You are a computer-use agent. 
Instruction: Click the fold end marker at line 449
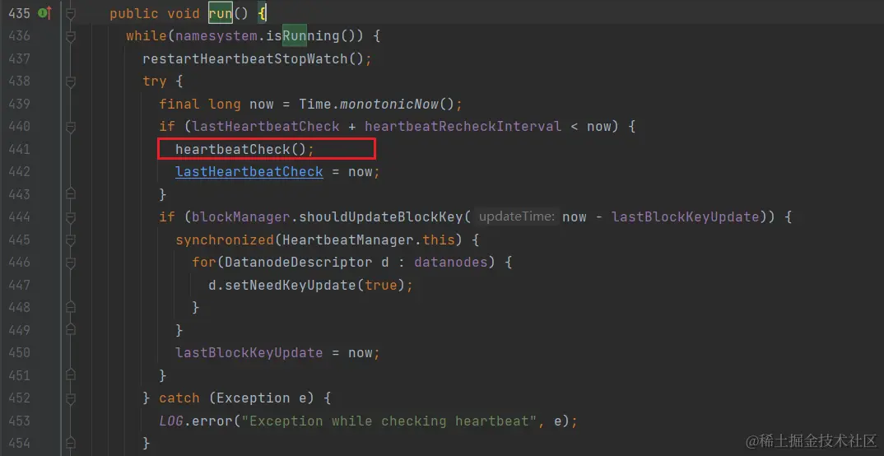(x=71, y=330)
